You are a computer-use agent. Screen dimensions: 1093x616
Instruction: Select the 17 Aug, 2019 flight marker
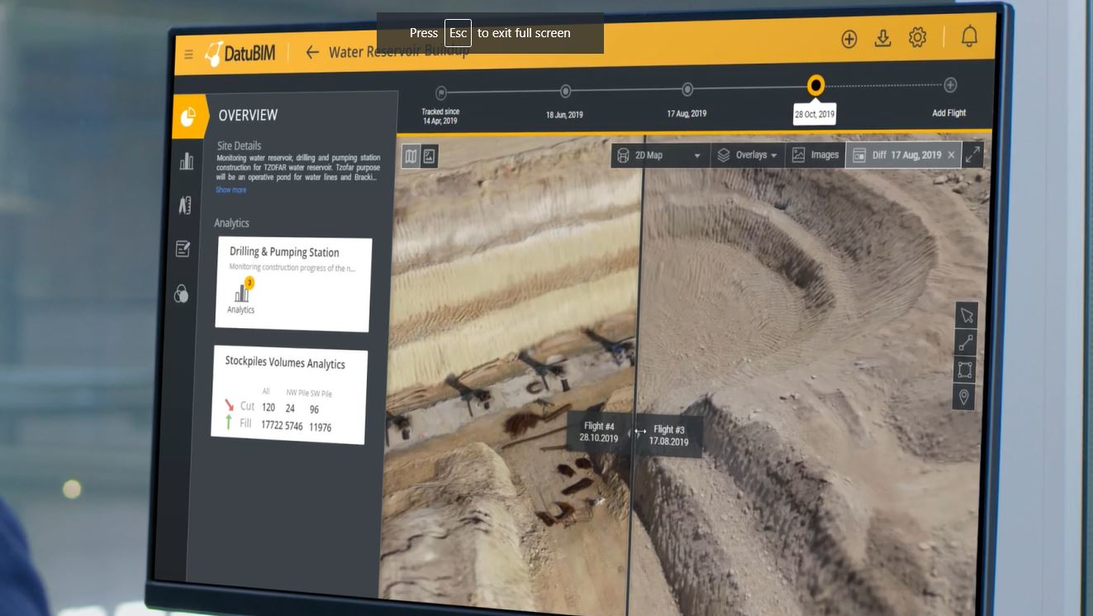pyautogui.click(x=687, y=88)
